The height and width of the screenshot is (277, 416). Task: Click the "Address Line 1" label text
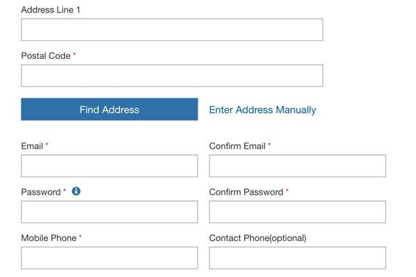50,10
